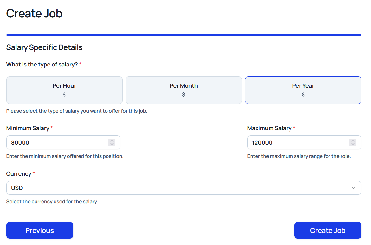
Task: Go back with the Previous button
Action: point(40,230)
